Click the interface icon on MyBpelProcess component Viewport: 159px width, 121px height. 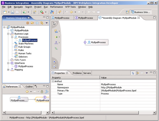click(x=85, y=42)
